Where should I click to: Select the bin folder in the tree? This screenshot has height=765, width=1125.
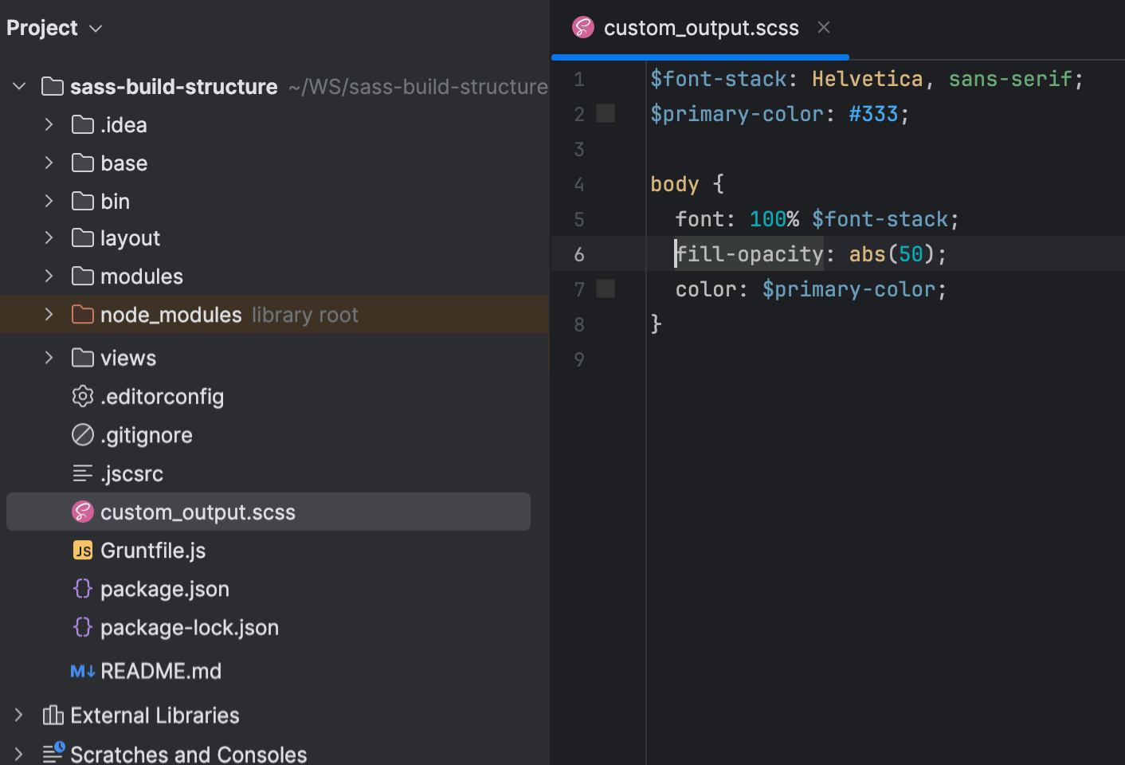coord(114,201)
